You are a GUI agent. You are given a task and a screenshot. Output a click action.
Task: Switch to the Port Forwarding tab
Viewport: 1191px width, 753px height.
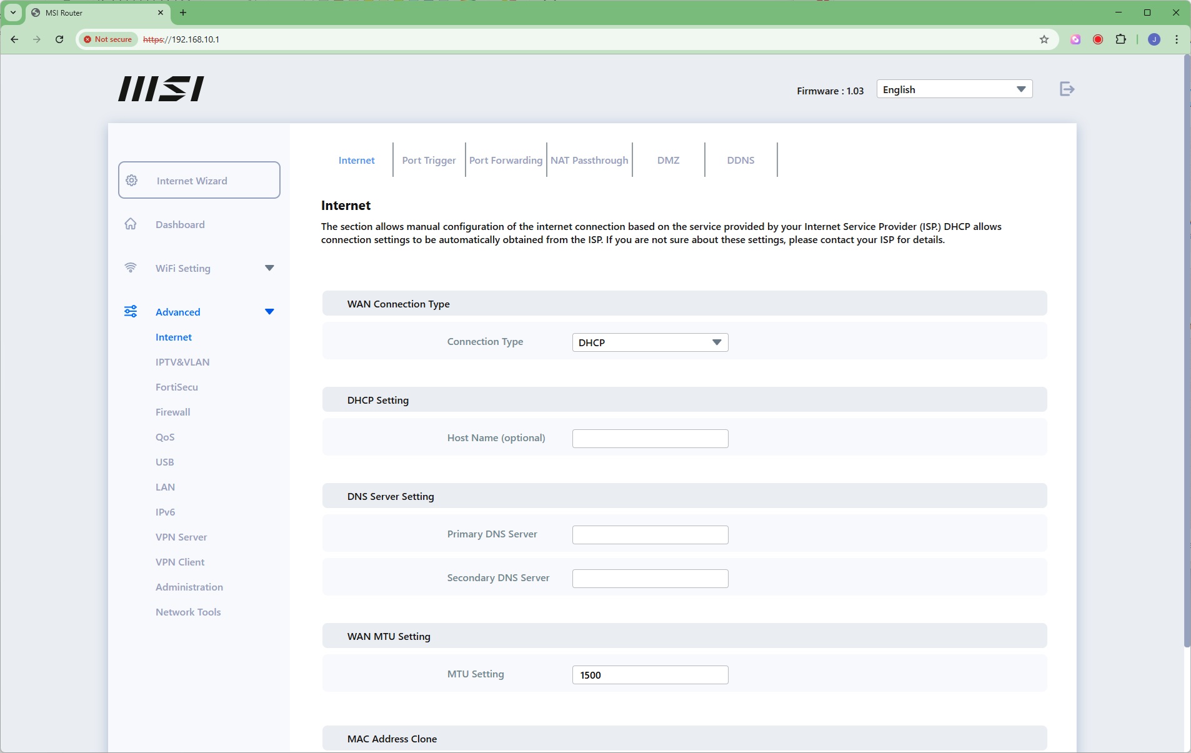(x=506, y=160)
